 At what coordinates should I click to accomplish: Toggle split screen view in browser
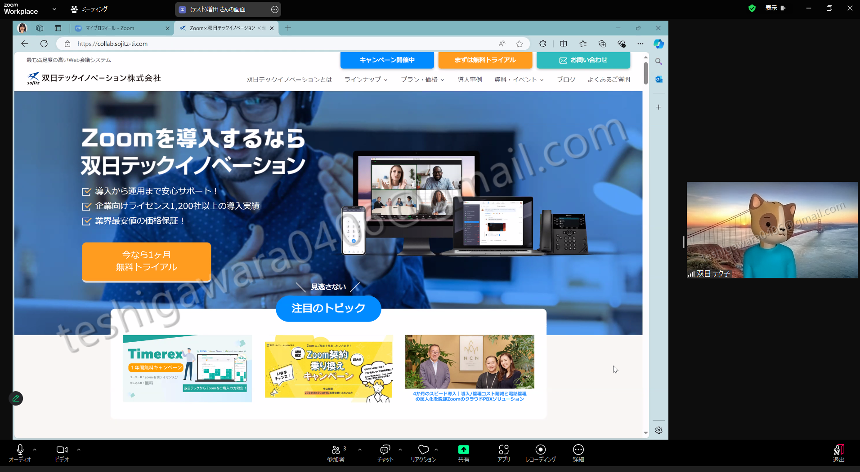pyautogui.click(x=563, y=44)
